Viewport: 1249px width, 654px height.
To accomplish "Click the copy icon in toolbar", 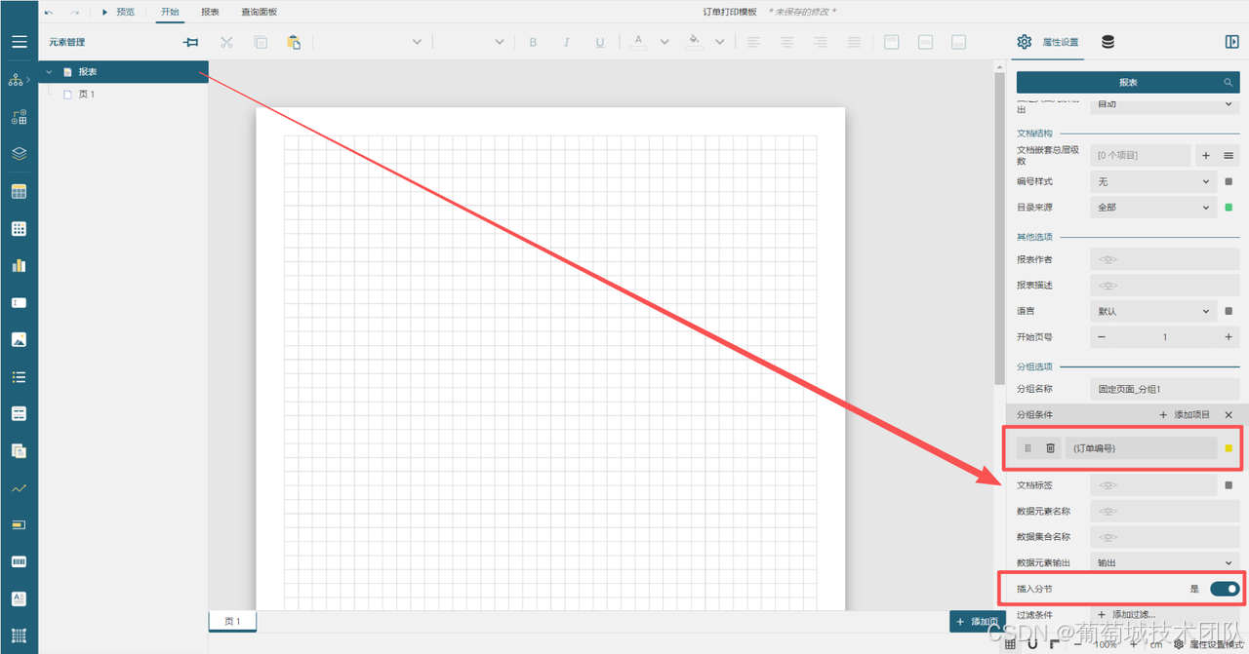I will pyautogui.click(x=261, y=42).
